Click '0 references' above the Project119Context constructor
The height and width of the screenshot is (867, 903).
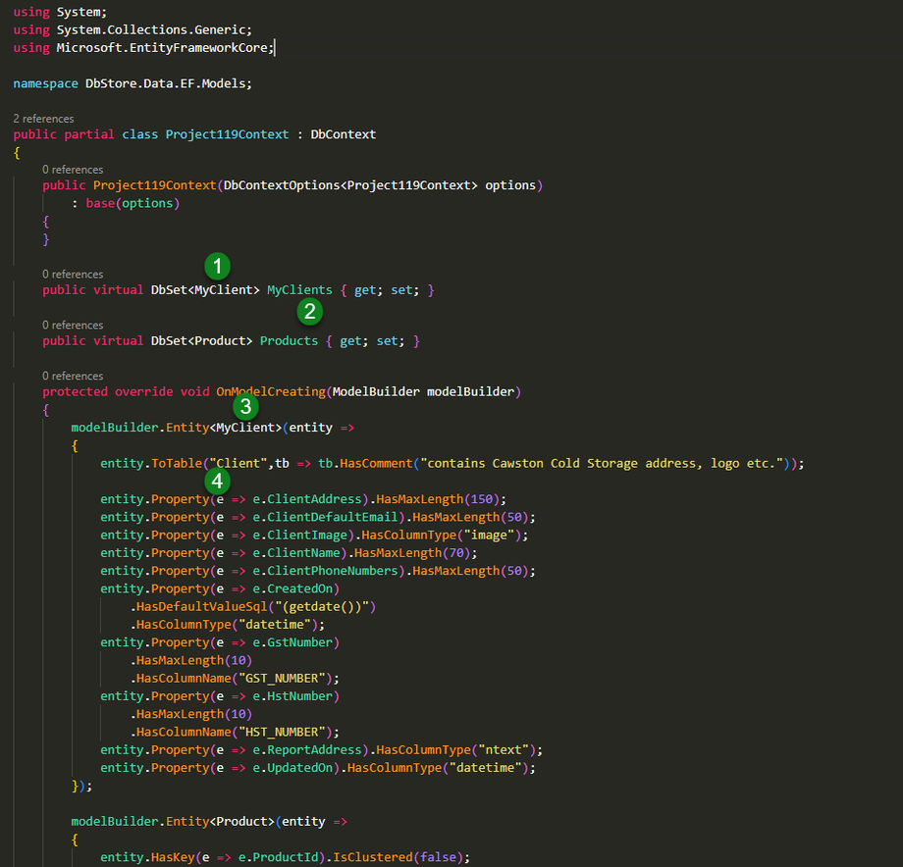click(x=72, y=170)
